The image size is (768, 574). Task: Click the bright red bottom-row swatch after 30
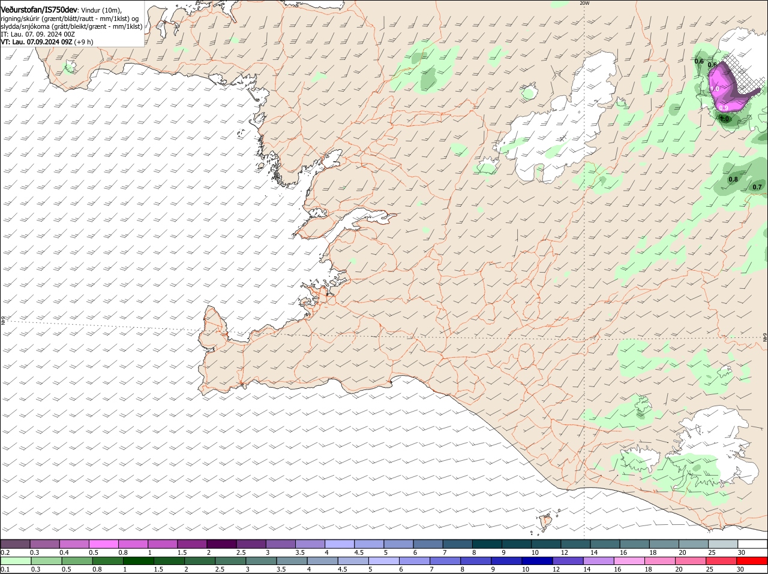tap(752, 561)
